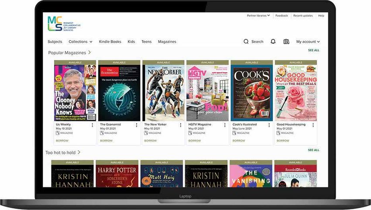Expand Too hot to hold chevron
Viewport: 371px width, 210px height.
(x=79, y=152)
